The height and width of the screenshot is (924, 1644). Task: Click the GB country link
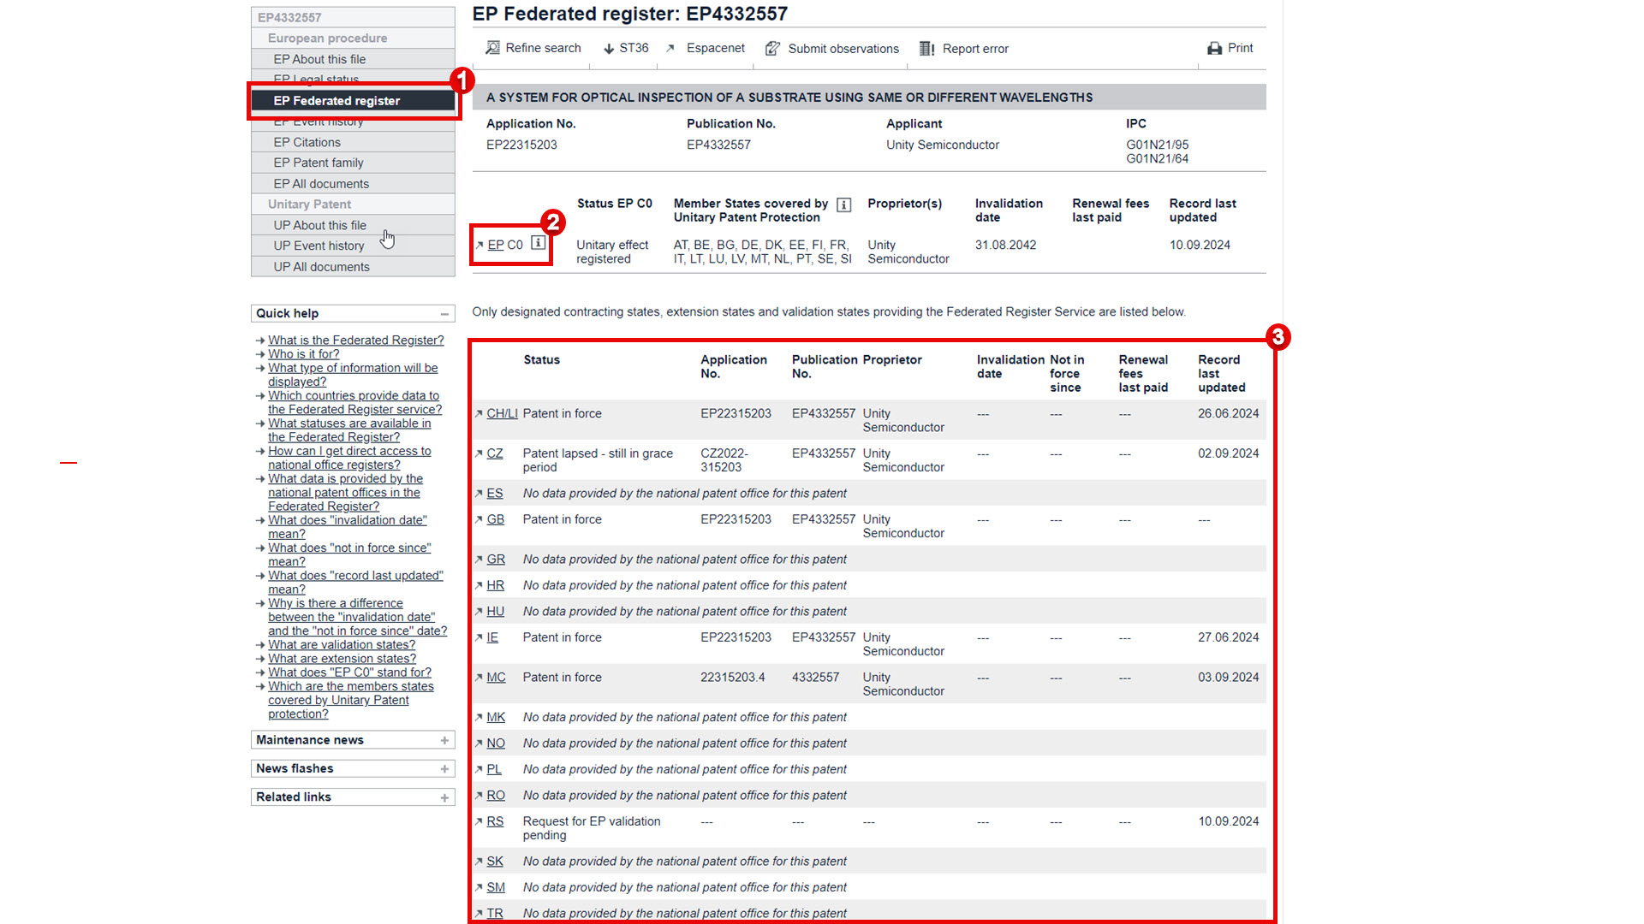(x=495, y=519)
